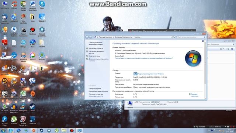Open the QIP Infium desktop shortcut
236x133 pixels.
coord(4,108)
